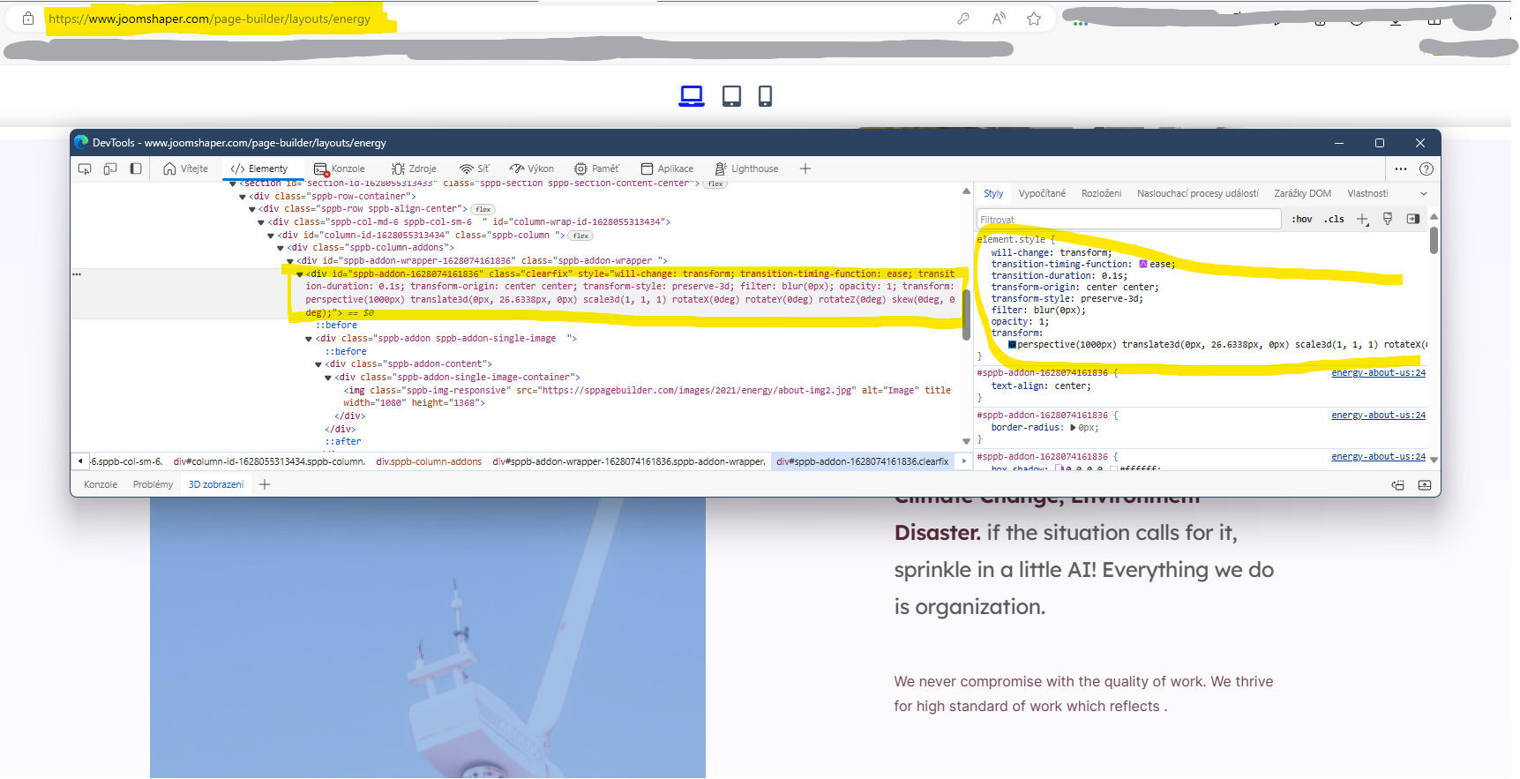This screenshot has height=779, width=1520.
Task: Open Zarážky DOM breakpoints pane
Action: coord(1303,193)
